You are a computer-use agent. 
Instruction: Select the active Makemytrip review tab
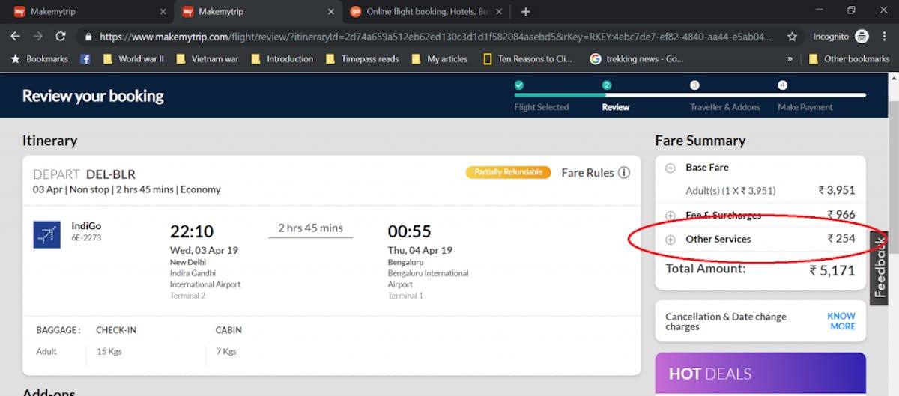pos(258,12)
